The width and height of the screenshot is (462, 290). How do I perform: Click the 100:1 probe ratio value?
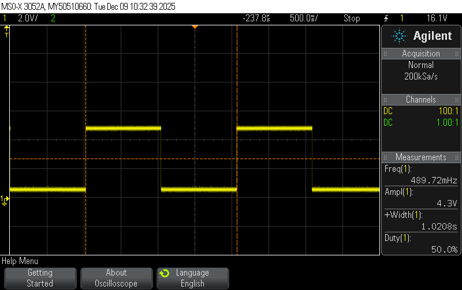tap(449, 111)
